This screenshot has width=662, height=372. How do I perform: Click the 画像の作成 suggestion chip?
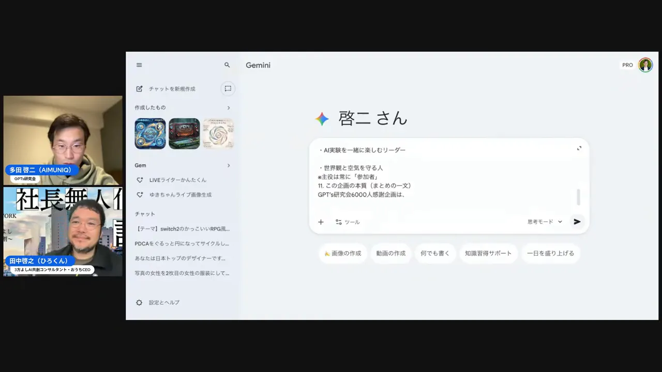(343, 253)
